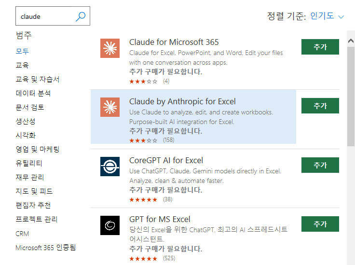
Task: Add CoreGPT AI for Excel with 추가
Action: tap(320, 165)
